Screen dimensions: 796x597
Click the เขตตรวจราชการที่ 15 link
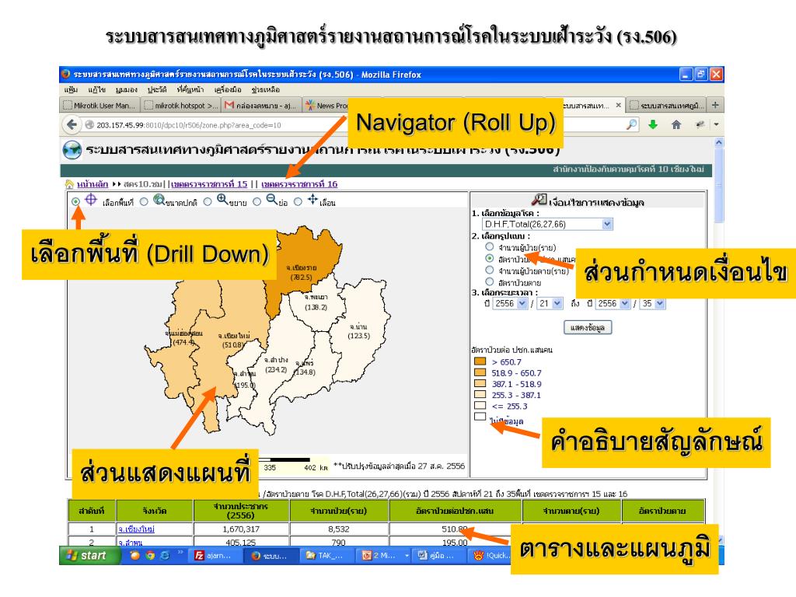(209, 183)
